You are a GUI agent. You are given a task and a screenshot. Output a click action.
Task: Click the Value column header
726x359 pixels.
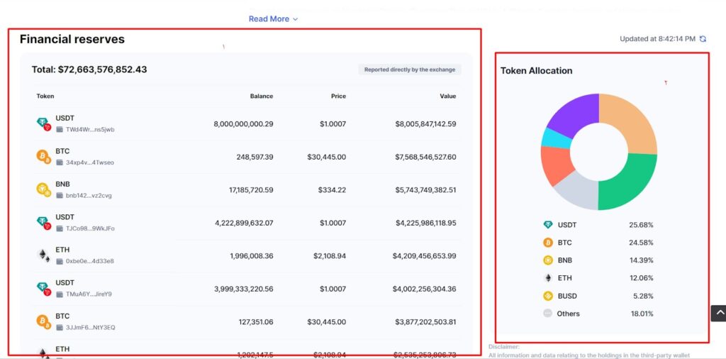pos(448,96)
